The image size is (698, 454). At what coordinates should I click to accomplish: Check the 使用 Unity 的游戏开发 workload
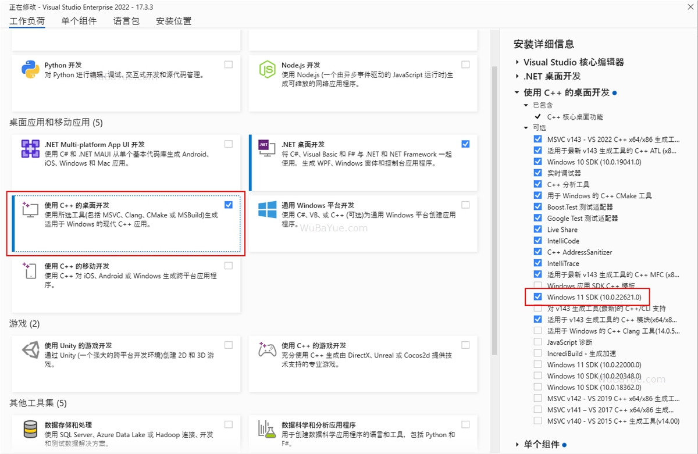[229, 345]
